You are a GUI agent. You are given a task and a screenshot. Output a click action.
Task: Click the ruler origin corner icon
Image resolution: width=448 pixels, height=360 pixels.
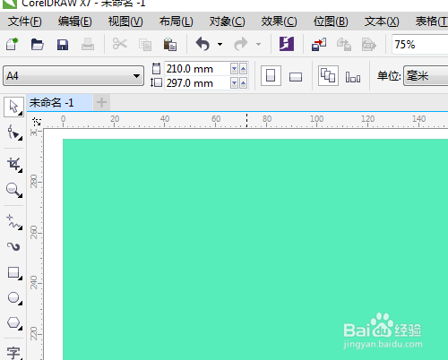tap(37, 122)
